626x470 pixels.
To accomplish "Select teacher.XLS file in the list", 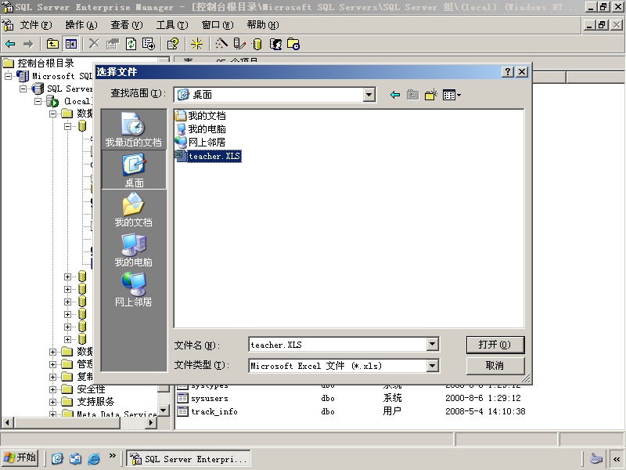I will [208, 156].
